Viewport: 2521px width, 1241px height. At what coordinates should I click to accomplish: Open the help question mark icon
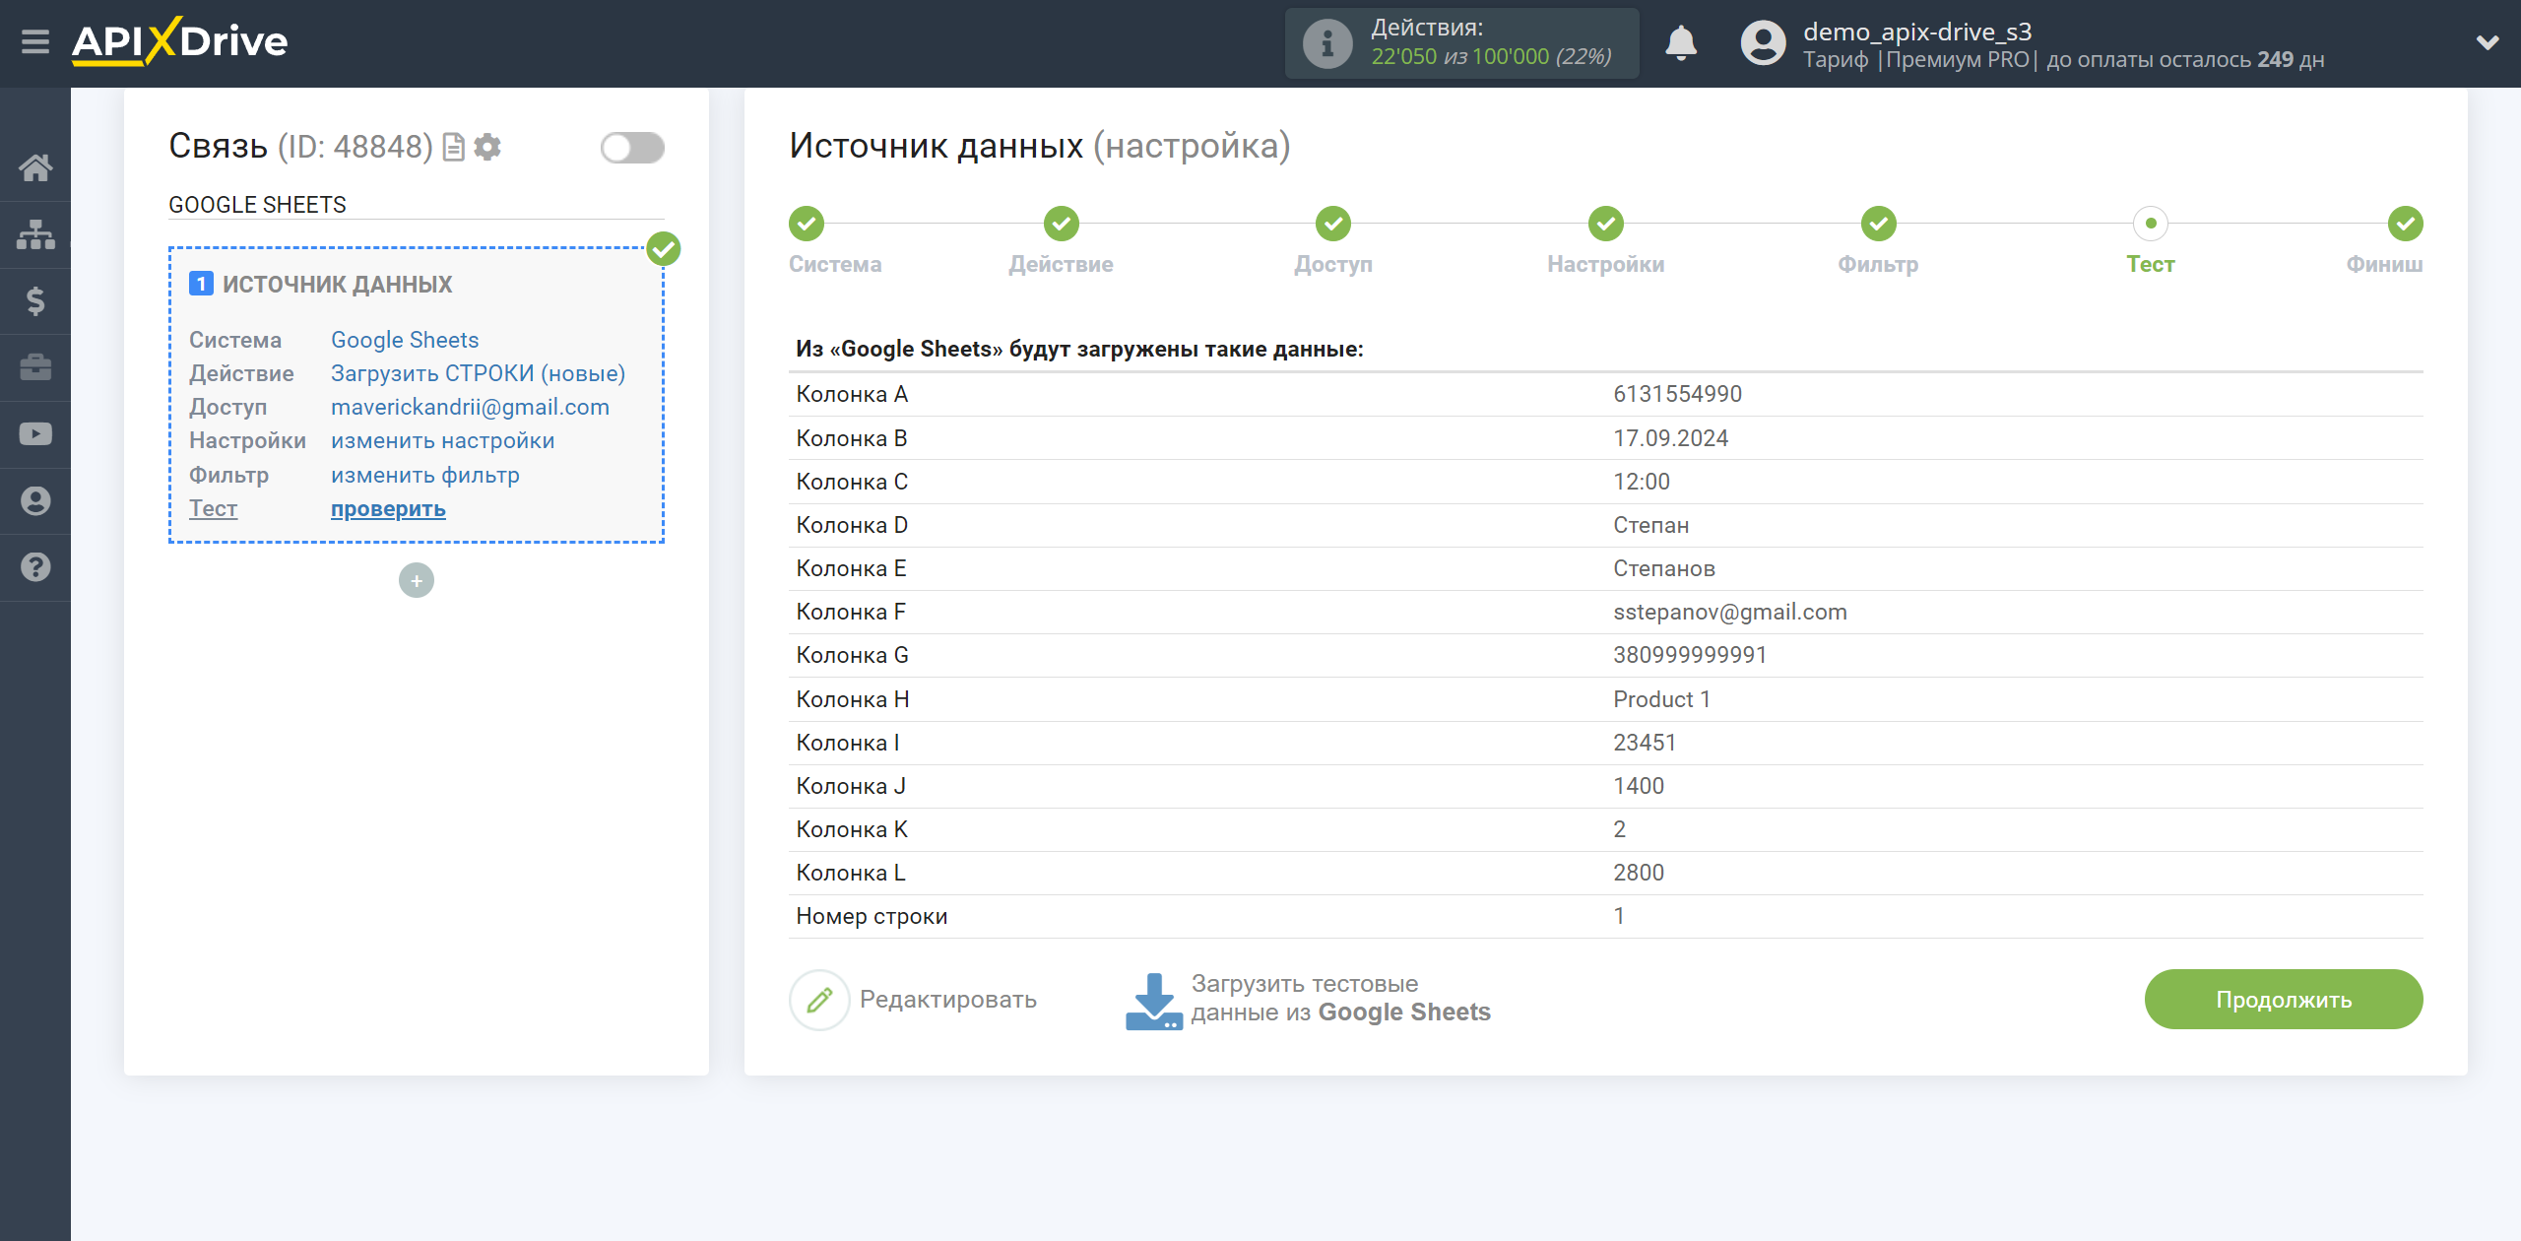click(x=35, y=567)
